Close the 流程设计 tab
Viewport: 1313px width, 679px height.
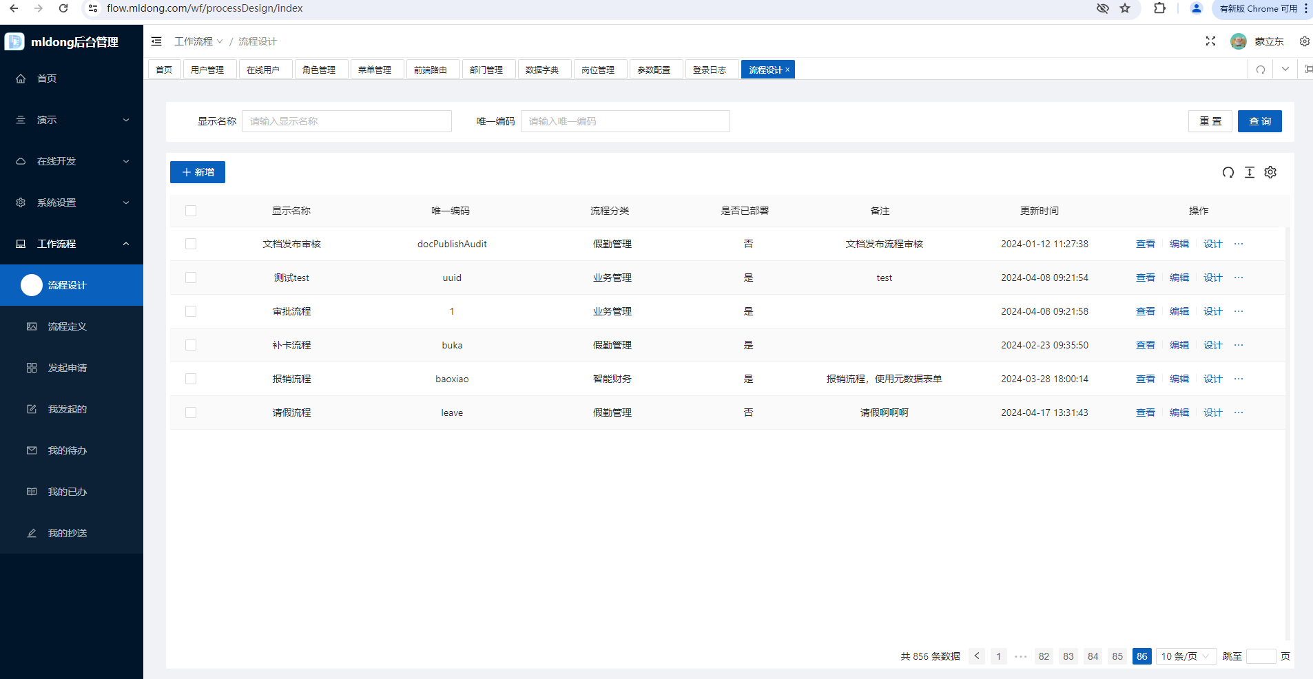[x=787, y=70]
